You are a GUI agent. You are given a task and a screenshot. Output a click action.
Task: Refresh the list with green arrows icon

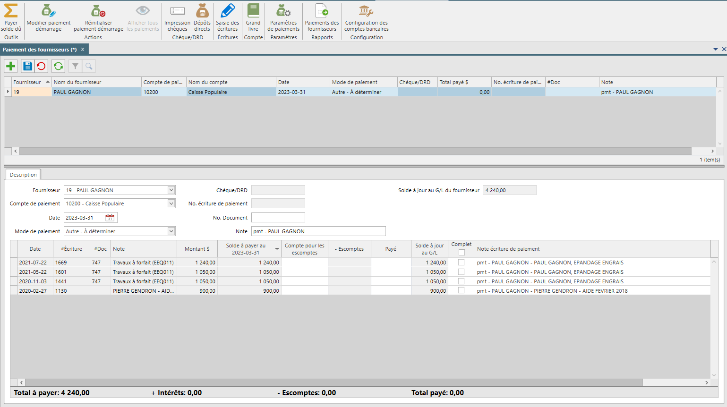click(x=58, y=66)
